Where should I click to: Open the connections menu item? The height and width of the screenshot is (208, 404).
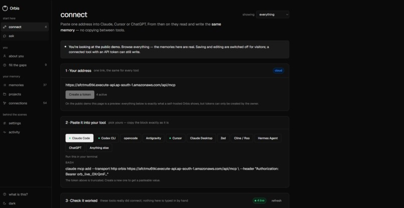[x=24, y=103]
